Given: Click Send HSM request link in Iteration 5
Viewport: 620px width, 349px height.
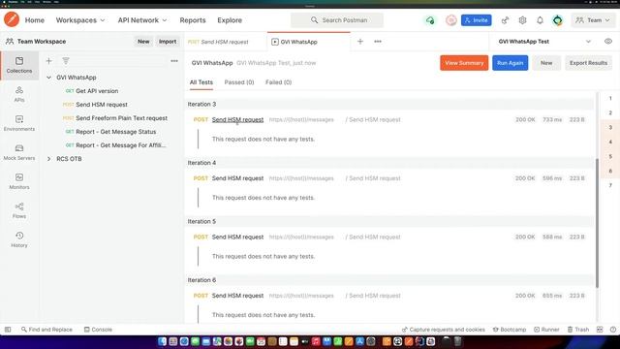Looking at the screenshot, I should (237, 237).
